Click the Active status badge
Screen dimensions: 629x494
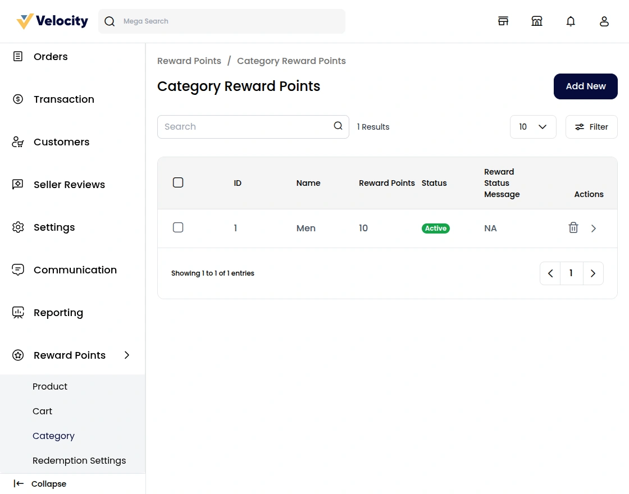tap(436, 228)
